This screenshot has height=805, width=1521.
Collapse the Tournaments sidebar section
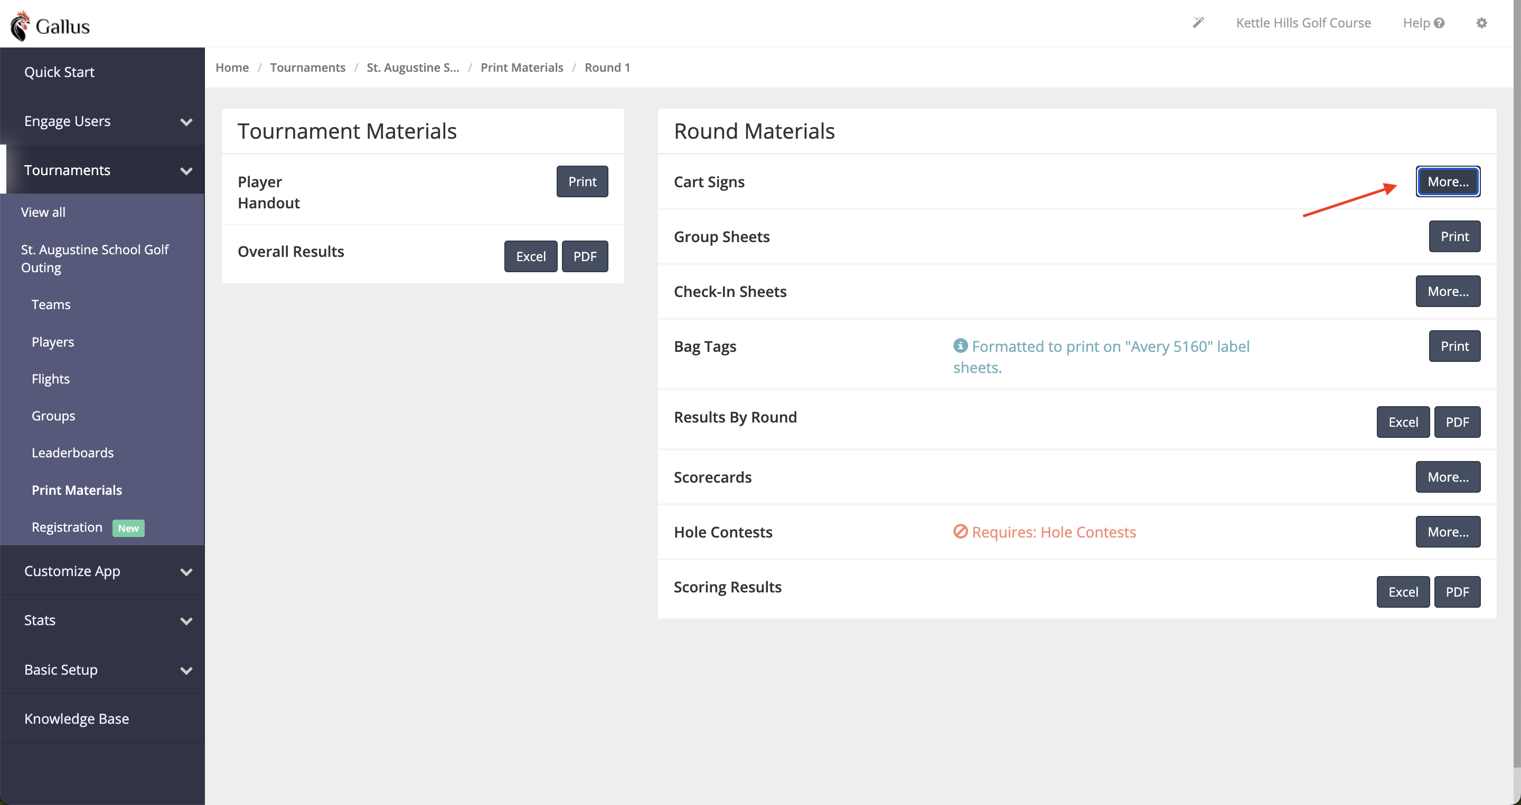186,171
